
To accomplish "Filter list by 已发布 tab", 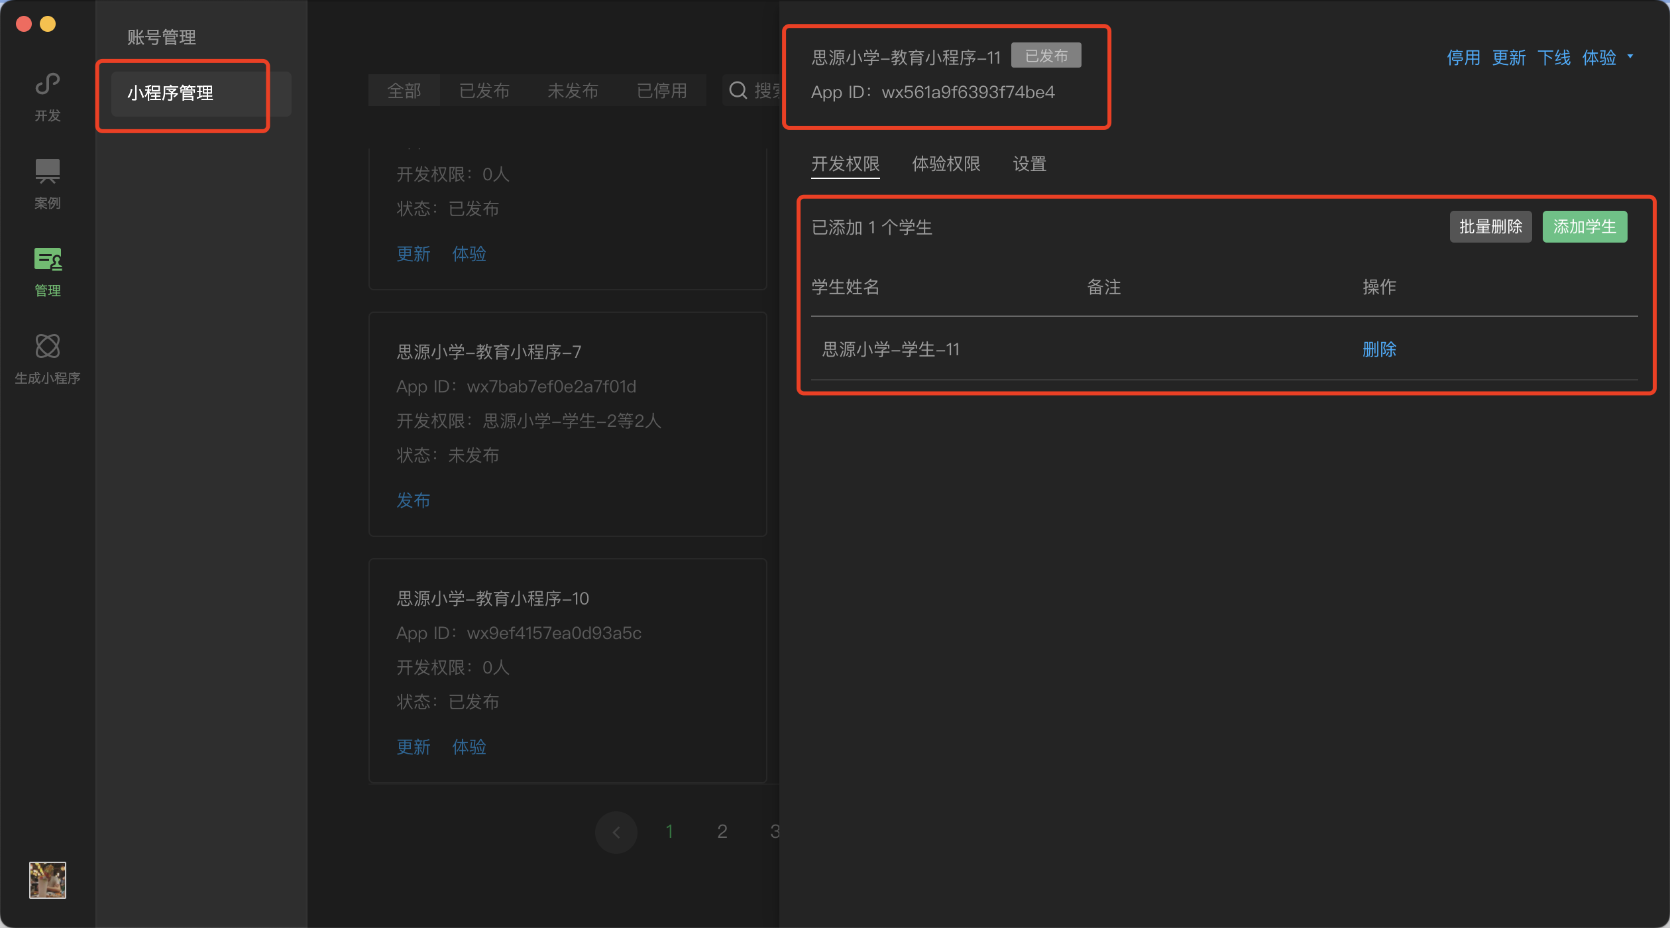I will tap(484, 90).
